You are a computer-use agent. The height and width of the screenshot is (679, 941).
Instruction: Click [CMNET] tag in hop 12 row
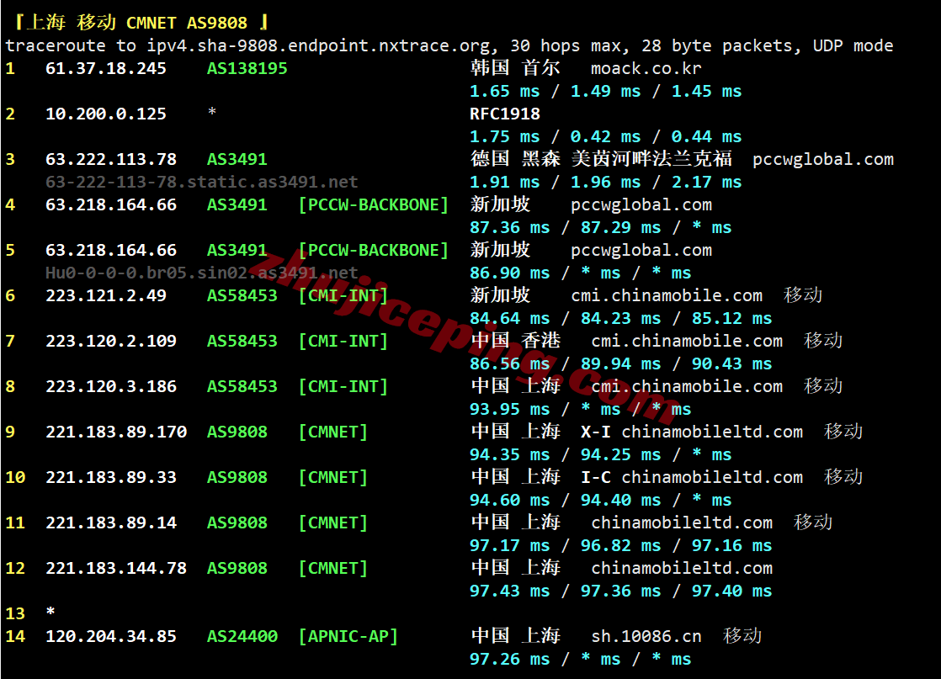click(333, 568)
